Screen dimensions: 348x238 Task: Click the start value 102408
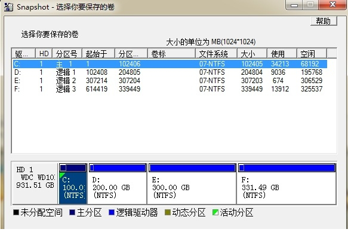click(97, 72)
